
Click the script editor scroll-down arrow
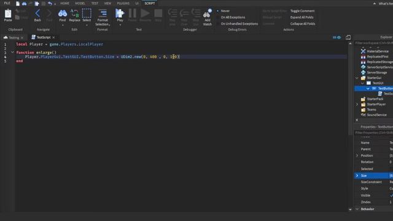point(350,209)
